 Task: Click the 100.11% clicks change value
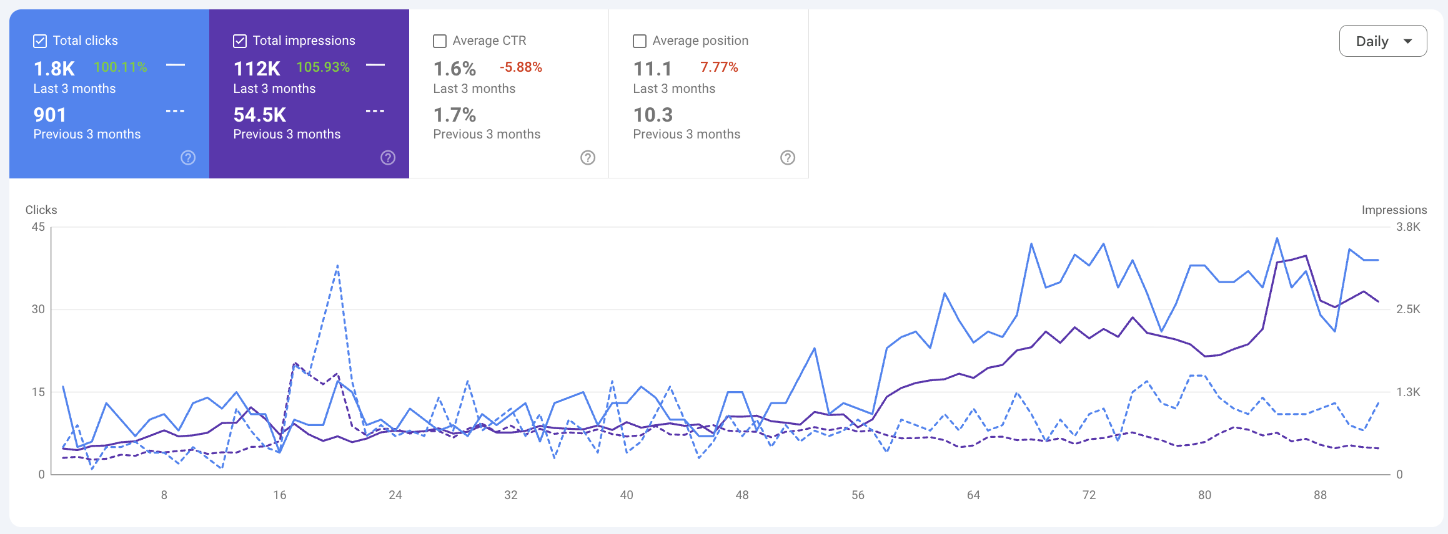[x=121, y=67]
